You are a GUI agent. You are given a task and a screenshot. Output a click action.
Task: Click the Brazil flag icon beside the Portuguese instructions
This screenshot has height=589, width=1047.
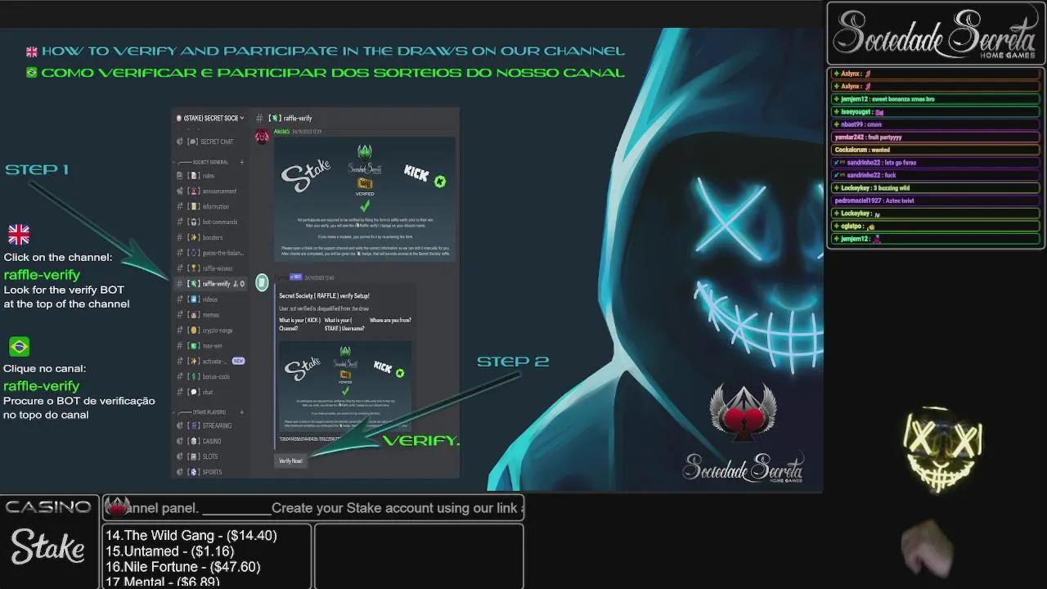19,346
